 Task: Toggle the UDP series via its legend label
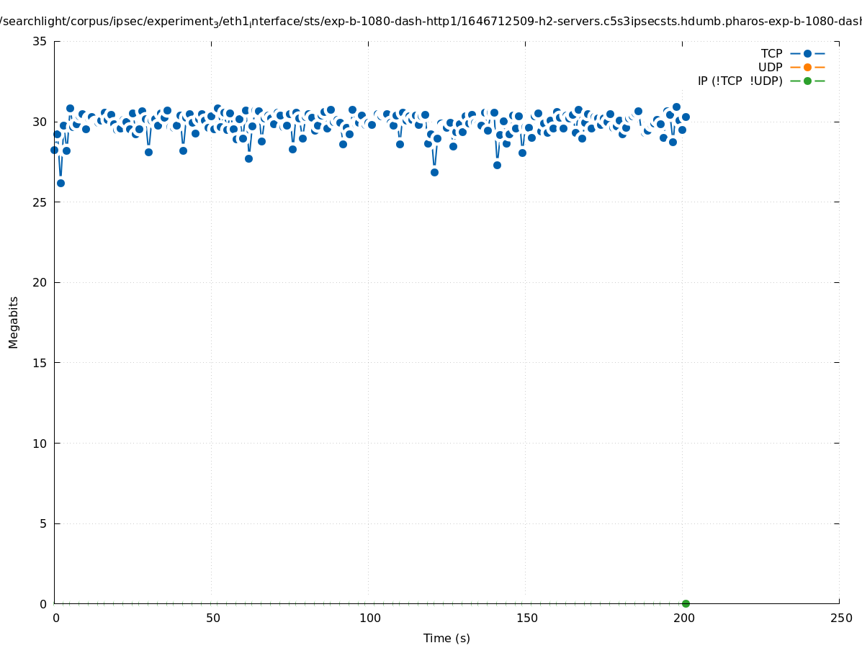tap(770, 67)
